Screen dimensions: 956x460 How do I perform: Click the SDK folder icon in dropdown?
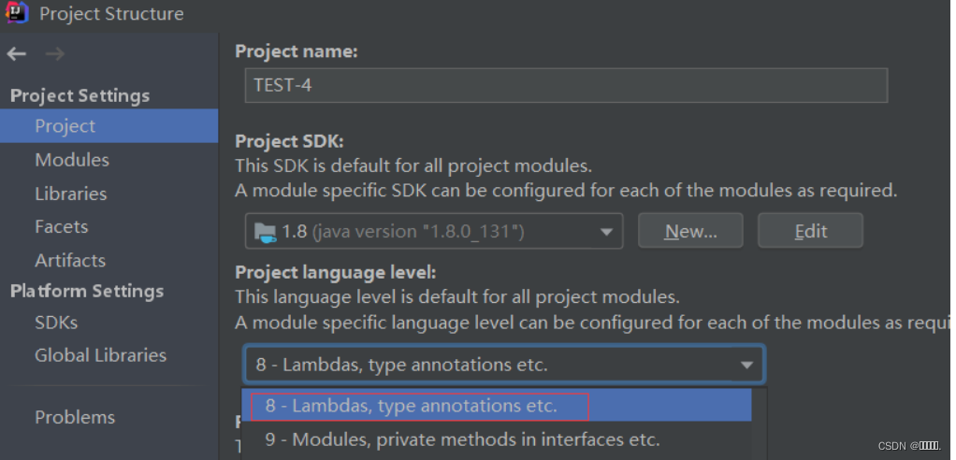266,231
